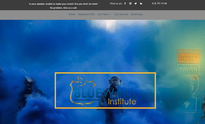This screenshot has width=205, height=124.
Task: Go to the Home menu item
Action: click(72, 14)
